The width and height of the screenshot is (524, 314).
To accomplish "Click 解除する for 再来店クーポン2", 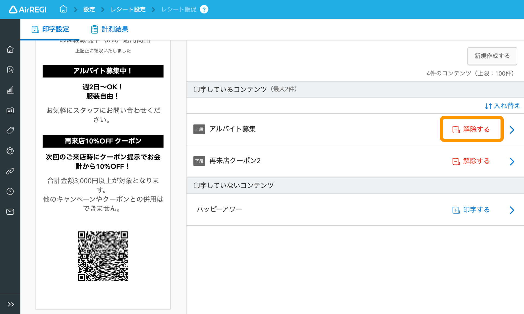I will click(471, 161).
